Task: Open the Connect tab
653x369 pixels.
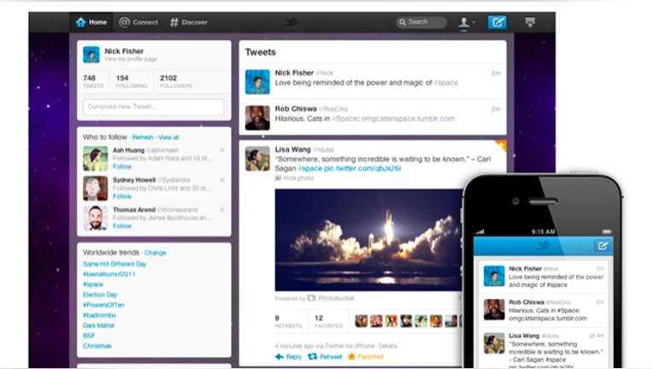Action: click(x=138, y=22)
